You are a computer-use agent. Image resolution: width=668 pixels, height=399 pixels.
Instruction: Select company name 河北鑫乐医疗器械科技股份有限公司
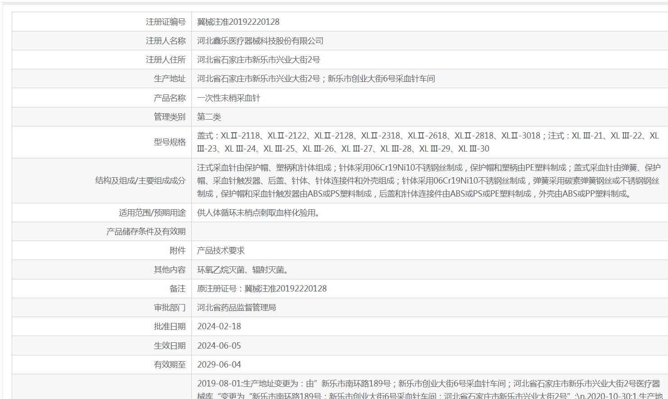point(260,40)
